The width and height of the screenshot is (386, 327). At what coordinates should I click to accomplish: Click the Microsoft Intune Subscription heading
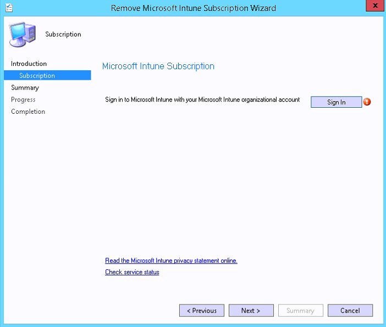click(158, 66)
